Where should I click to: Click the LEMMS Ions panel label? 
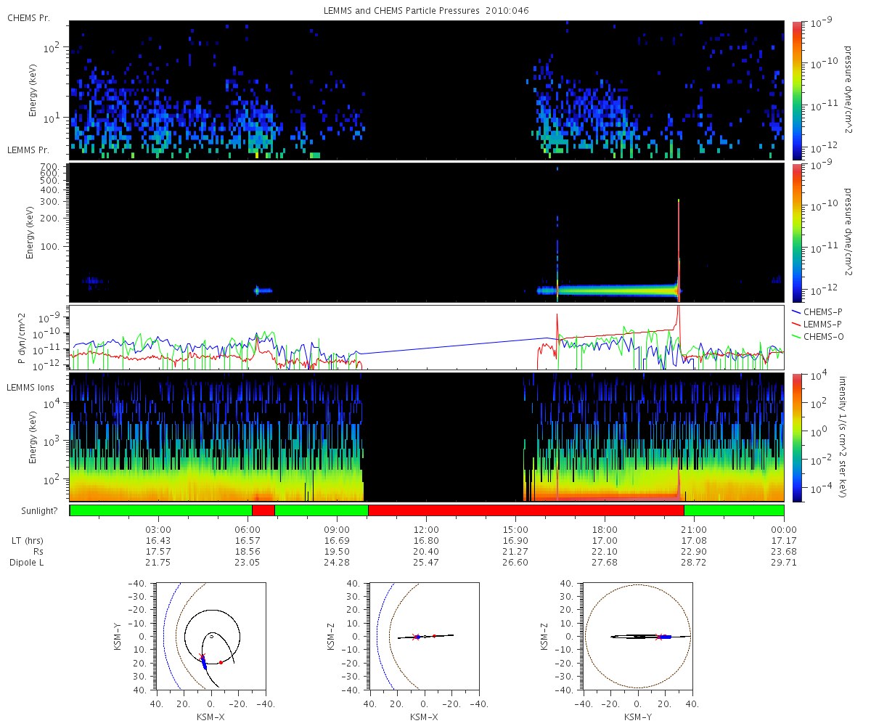point(33,388)
